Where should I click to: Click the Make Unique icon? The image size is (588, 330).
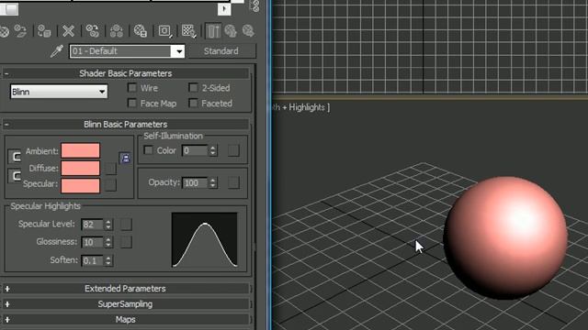point(117,31)
